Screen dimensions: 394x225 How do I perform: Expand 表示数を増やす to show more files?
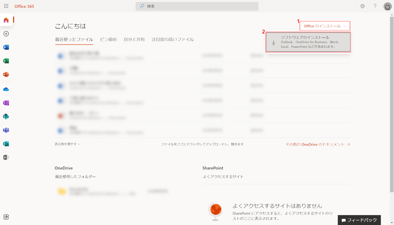tap(68, 144)
